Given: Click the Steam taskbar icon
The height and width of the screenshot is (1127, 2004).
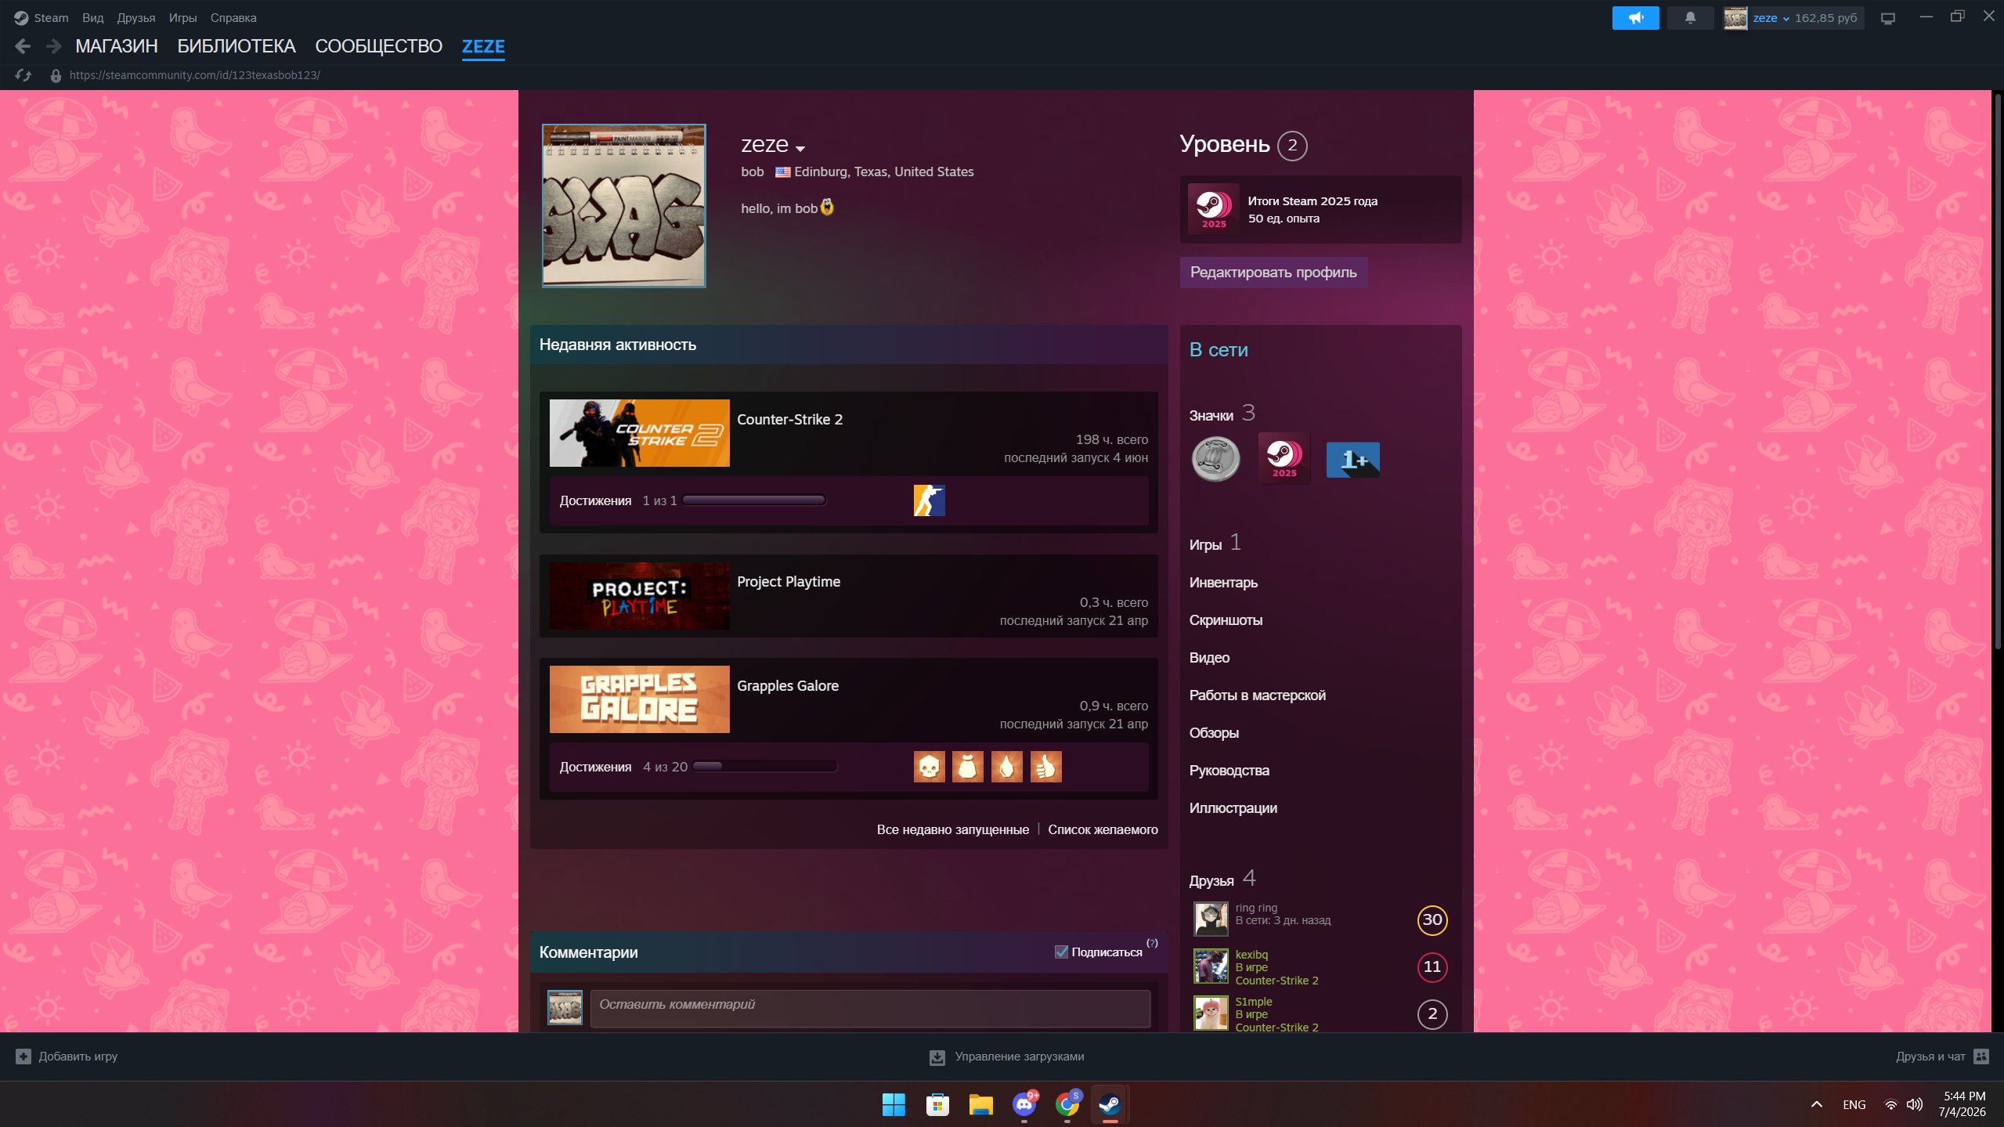Looking at the screenshot, I should click(x=1110, y=1104).
